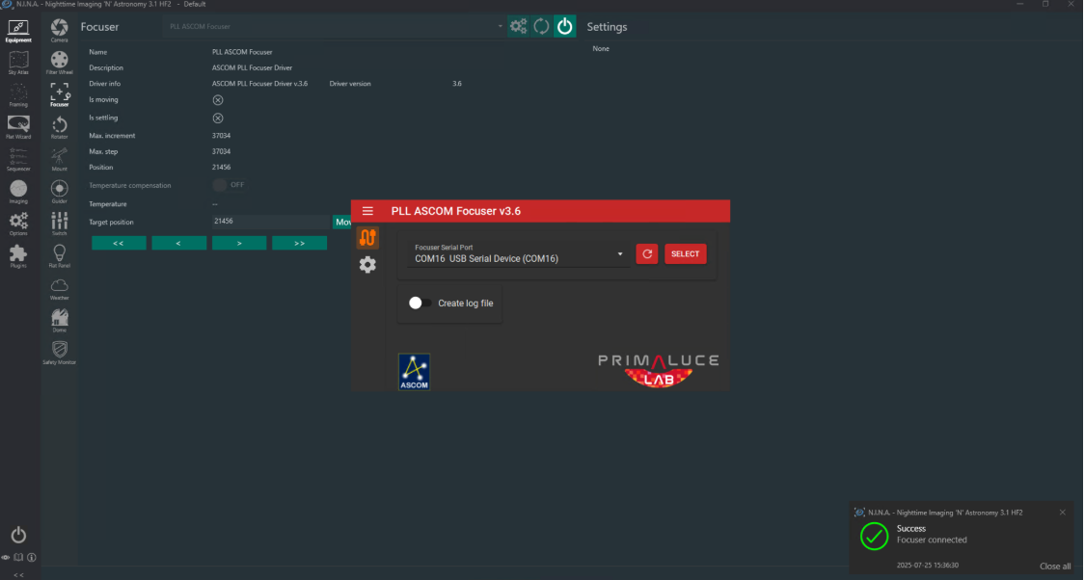1085x580 pixels.
Task: Click the 'None' text under Settings
Action: (x=601, y=49)
